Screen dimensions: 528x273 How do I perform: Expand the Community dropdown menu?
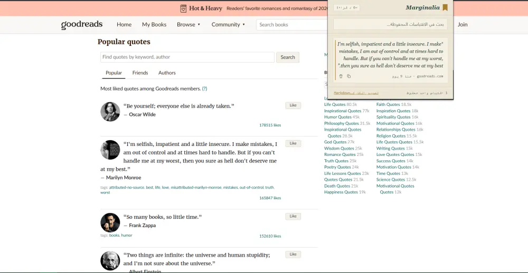click(x=228, y=25)
